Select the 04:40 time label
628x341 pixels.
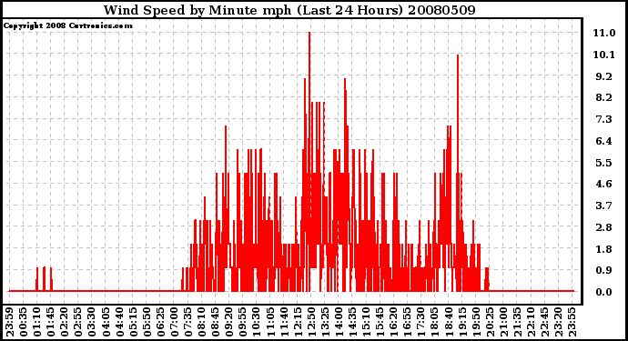click(x=119, y=322)
